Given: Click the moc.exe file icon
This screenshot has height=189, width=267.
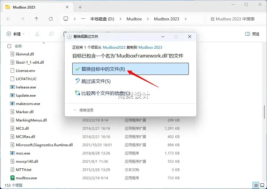Looking at the screenshot, I should point(12,153).
